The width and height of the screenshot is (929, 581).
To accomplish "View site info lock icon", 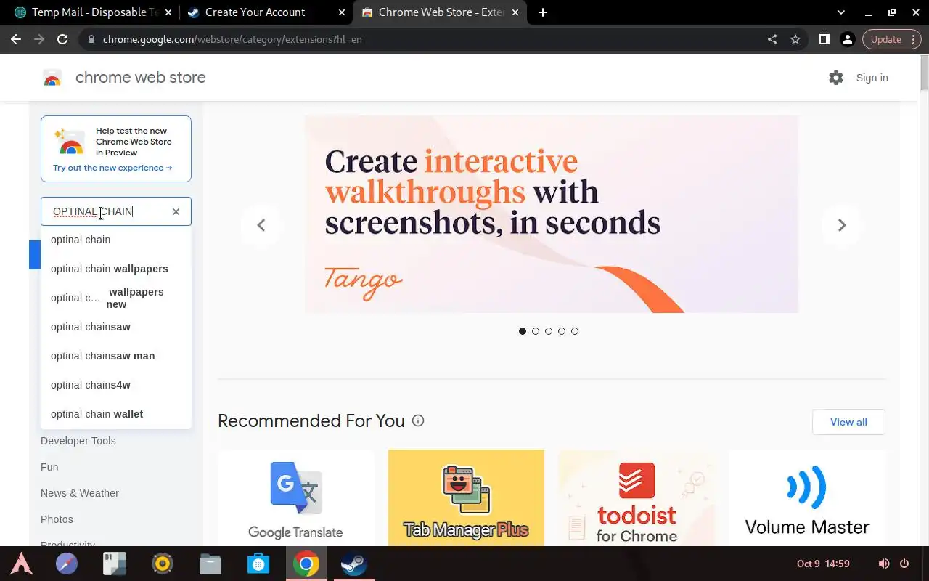I will tap(91, 39).
